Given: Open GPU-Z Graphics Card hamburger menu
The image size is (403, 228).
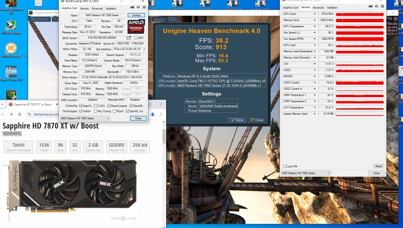Looking at the screenshot, I should [x=144, y=7].
